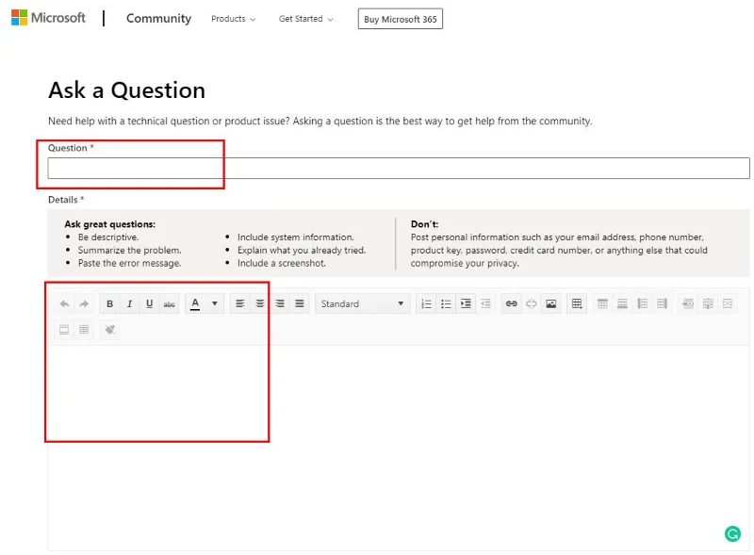Open the Get Started menu
The width and height of the screenshot is (754, 555).
(x=305, y=18)
